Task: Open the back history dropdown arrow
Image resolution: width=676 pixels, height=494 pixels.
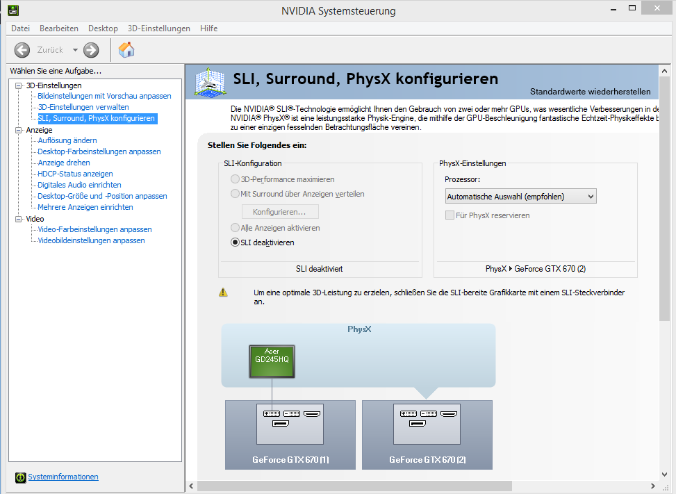Action: (75, 50)
